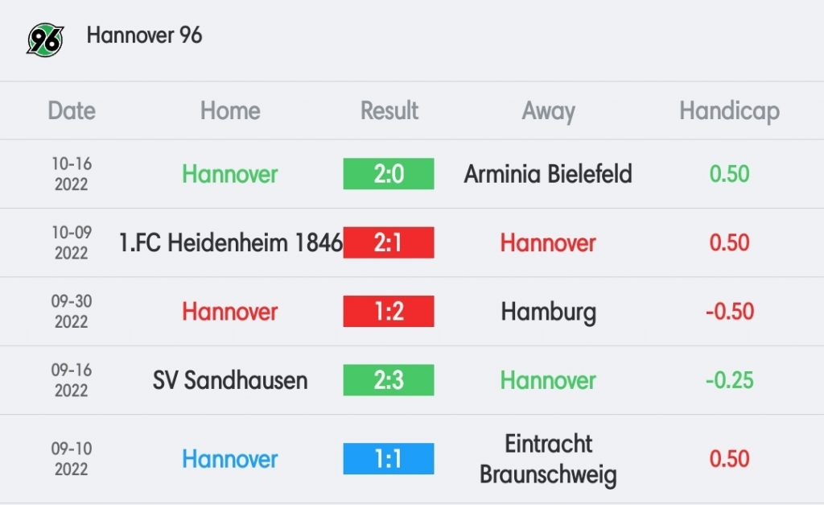Click Arminia Bielefeld team name
The image size is (824, 505).
[548, 174]
